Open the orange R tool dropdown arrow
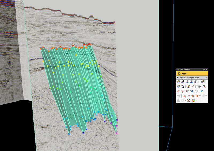Image resolution: width=214 pixels, height=151 pixels. coord(200,96)
